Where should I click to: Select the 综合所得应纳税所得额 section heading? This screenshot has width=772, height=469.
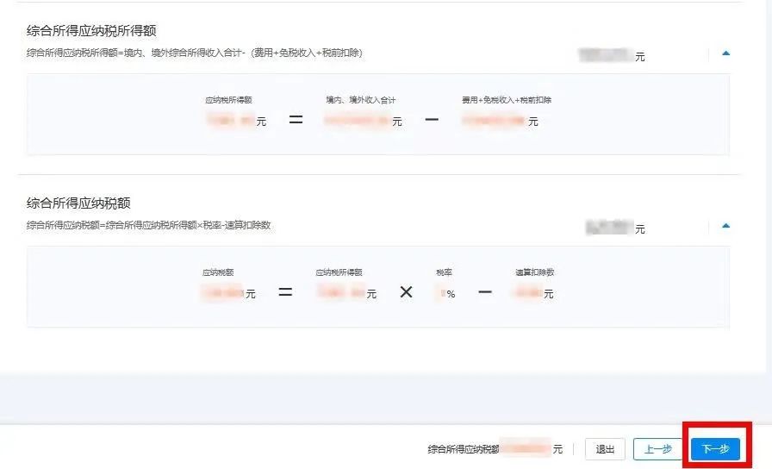(x=91, y=31)
